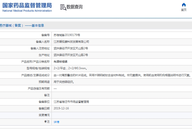Click the 备案人注册地址 field label
The image size is (192, 129).
pos(40,48)
